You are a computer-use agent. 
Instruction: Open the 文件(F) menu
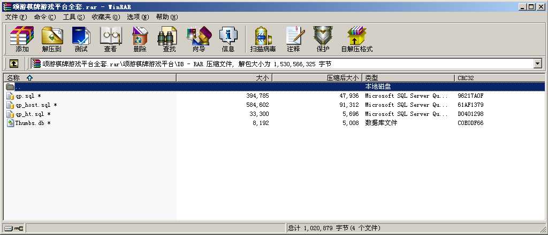(x=16, y=17)
